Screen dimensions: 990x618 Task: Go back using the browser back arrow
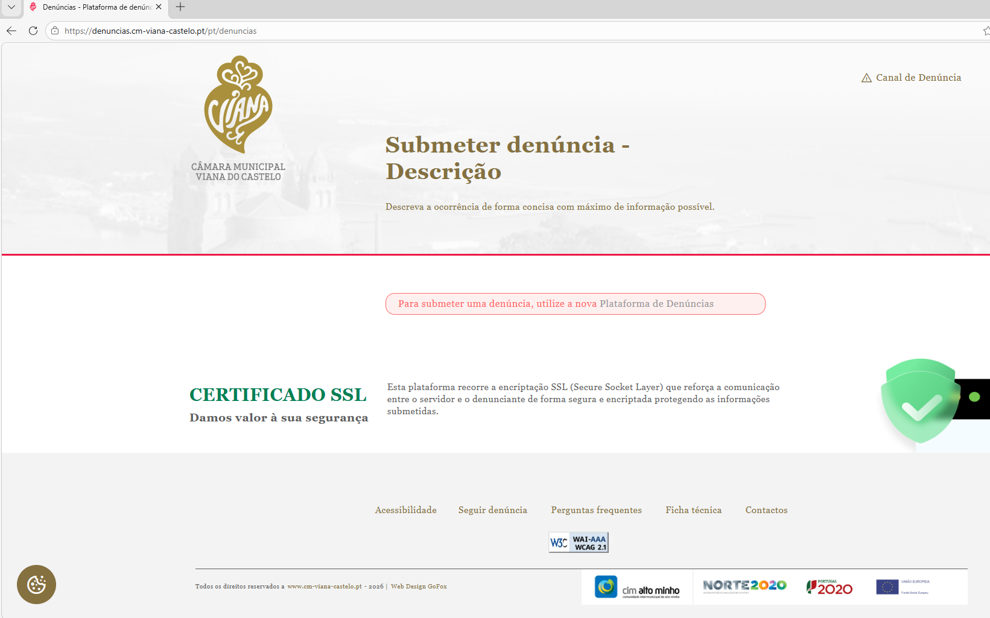coord(11,31)
